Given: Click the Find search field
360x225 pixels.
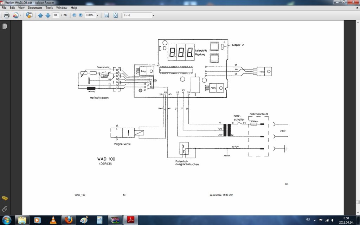Looking at the screenshot, I should point(137,15).
